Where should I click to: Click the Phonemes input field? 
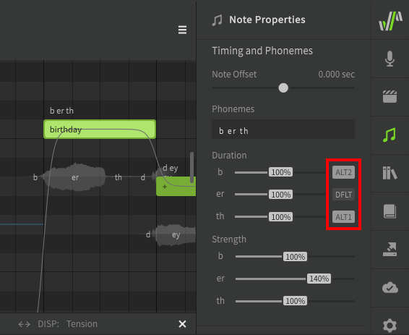(x=283, y=130)
